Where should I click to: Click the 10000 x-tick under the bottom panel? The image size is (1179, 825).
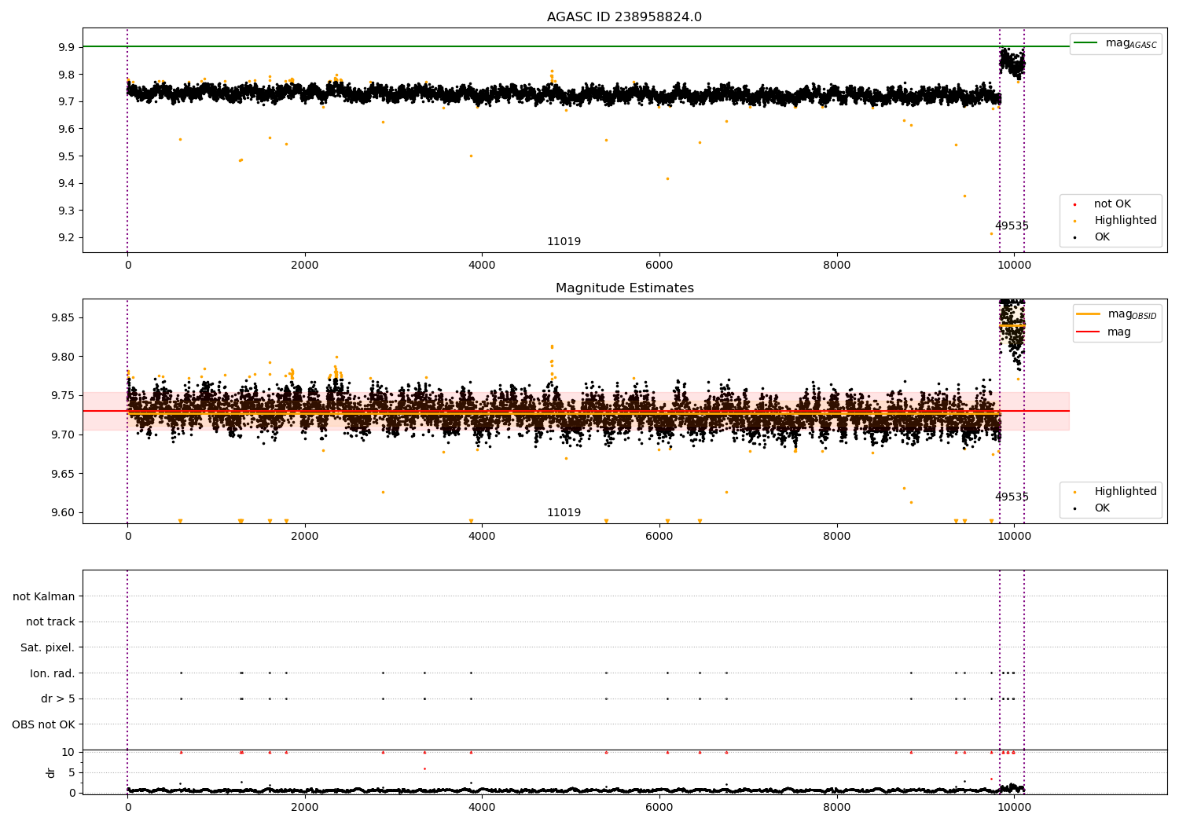(1014, 808)
